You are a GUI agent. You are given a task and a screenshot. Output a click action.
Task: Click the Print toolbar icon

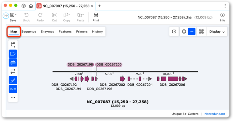[x=96, y=17]
